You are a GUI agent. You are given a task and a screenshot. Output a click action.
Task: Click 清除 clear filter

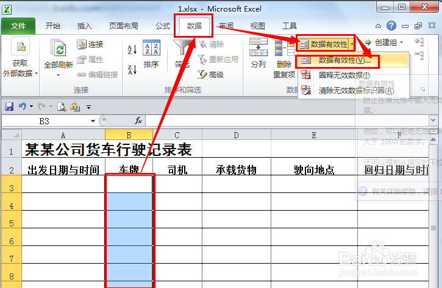coord(211,44)
